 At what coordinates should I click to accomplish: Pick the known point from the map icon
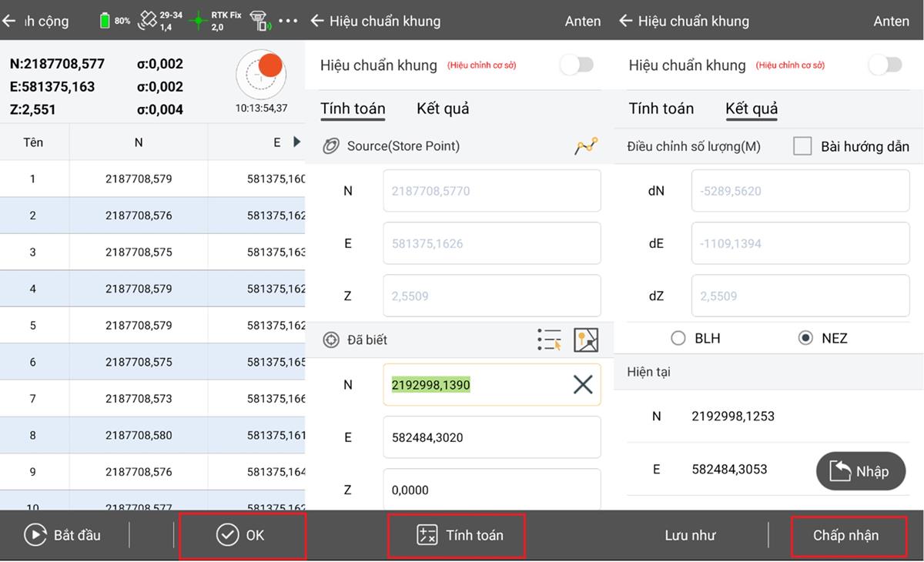point(586,340)
